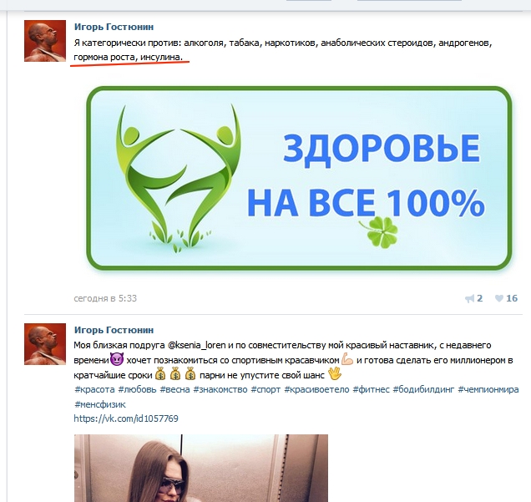Open hashtag #знакомство

click(x=220, y=389)
